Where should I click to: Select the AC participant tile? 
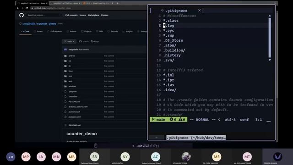[156, 157]
